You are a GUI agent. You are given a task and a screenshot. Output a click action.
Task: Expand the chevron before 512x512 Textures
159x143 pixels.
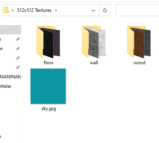point(13,10)
